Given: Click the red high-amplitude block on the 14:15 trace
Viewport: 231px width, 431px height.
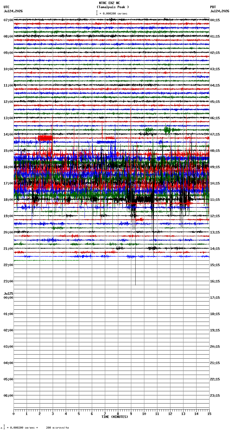Looking at the screenshot, I should pos(45,138).
